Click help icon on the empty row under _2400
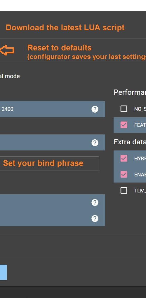 point(95,143)
